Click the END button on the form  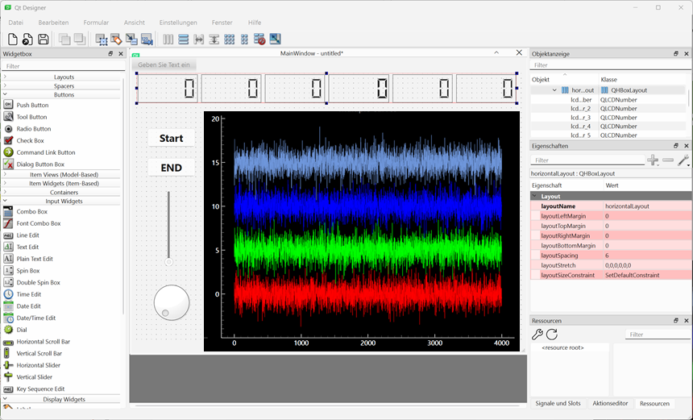coord(172,168)
